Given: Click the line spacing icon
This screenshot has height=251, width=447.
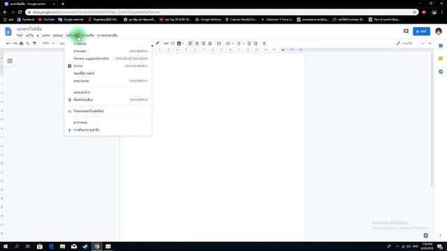Looking at the screenshot, I should point(219,43).
